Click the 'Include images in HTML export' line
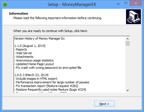This screenshot has width=144, height=112. click(36, 79)
